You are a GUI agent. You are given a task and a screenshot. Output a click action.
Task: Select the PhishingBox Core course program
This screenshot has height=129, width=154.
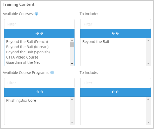[x=21, y=100]
